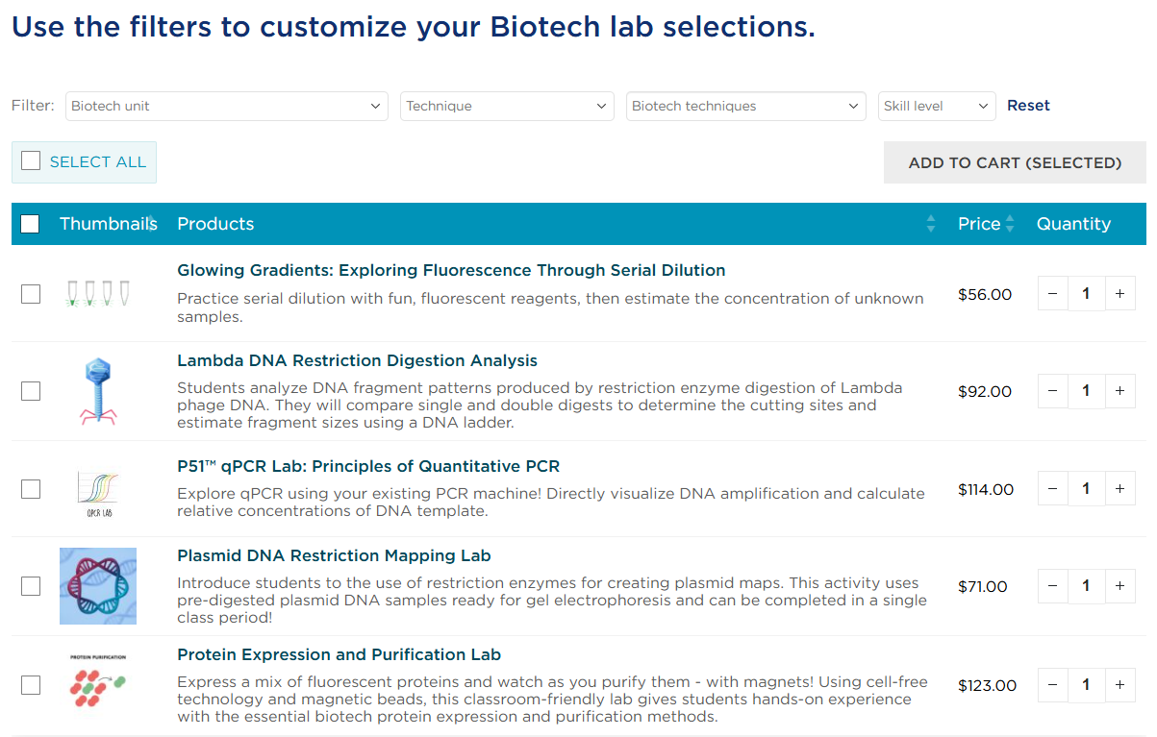Click the Plasmid DNA quantity input field
The height and width of the screenshot is (737, 1157).
pyautogui.click(x=1086, y=586)
